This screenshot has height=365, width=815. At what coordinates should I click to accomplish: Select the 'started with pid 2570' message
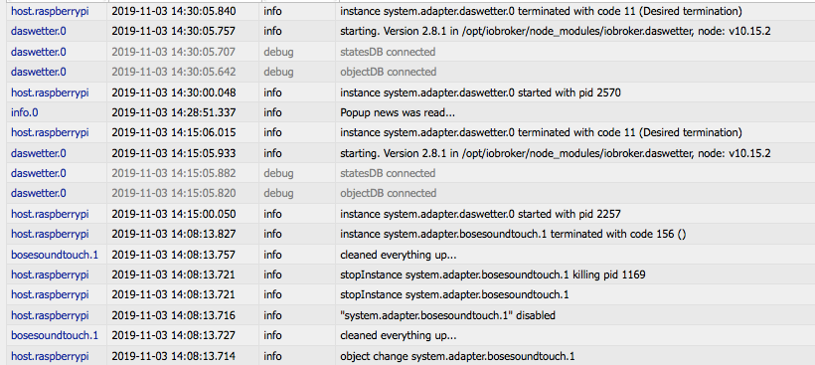click(x=480, y=92)
